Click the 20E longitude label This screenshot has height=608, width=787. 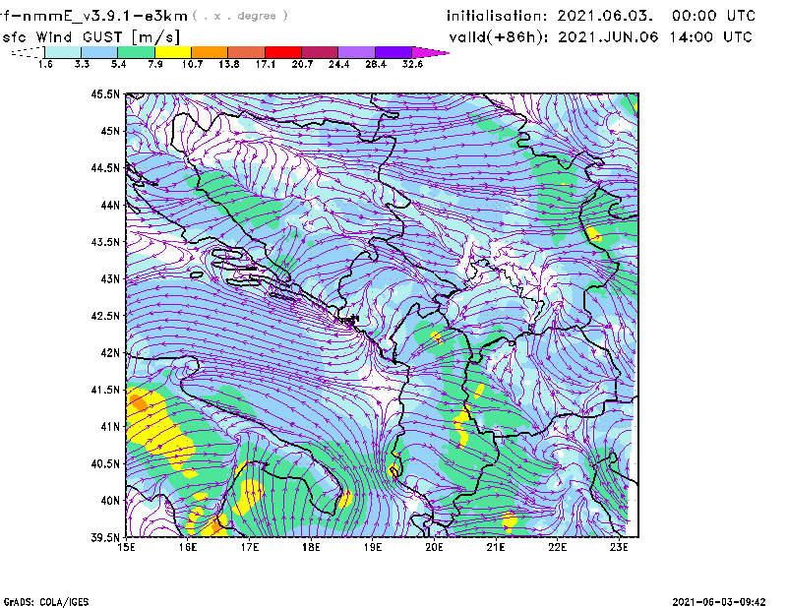[x=434, y=547]
